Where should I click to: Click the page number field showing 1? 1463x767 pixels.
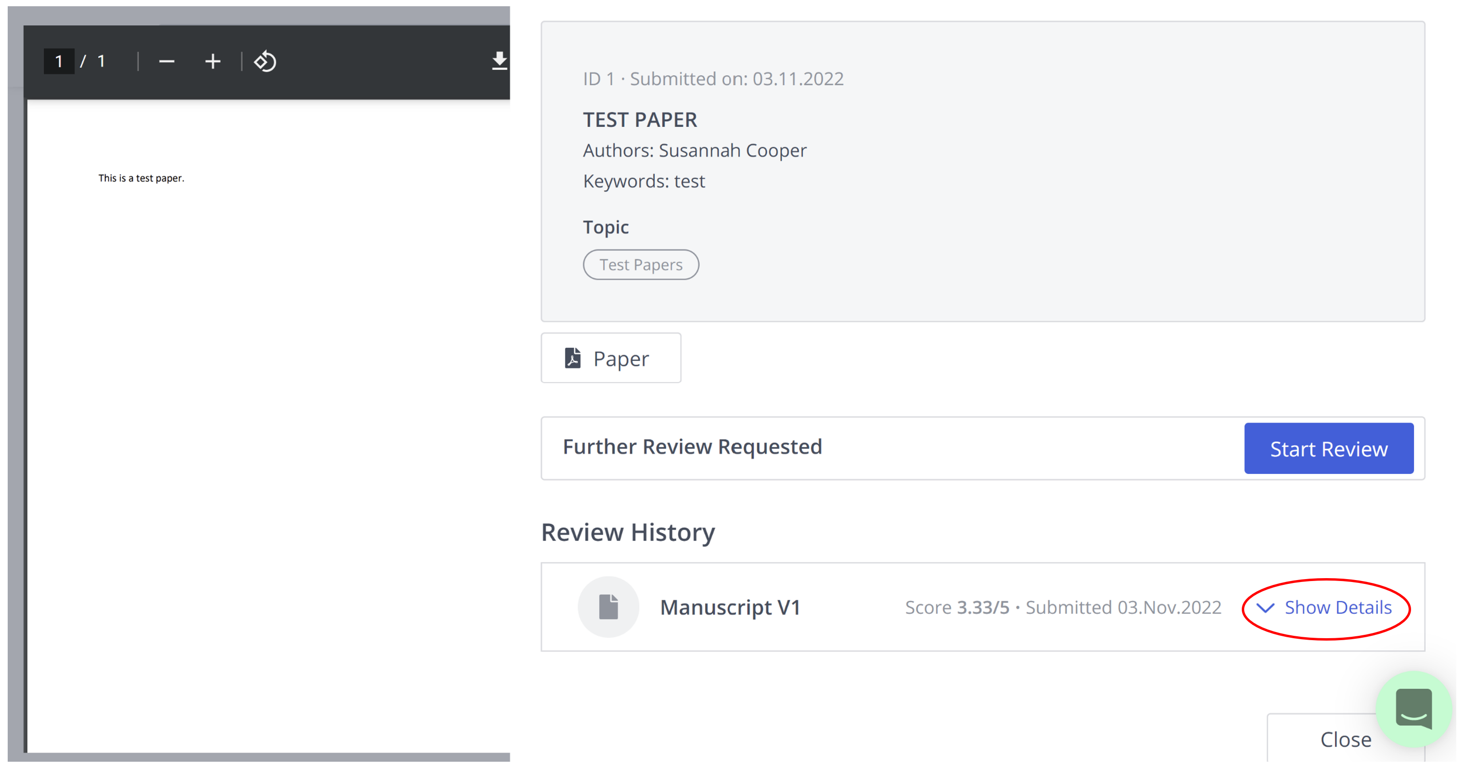pos(59,61)
